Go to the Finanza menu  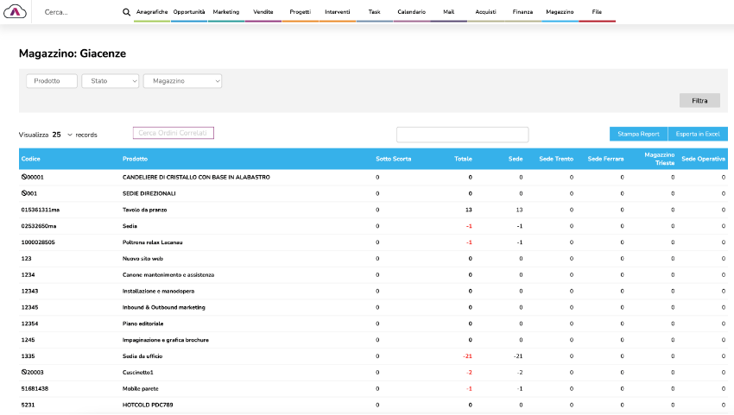pos(522,13)
